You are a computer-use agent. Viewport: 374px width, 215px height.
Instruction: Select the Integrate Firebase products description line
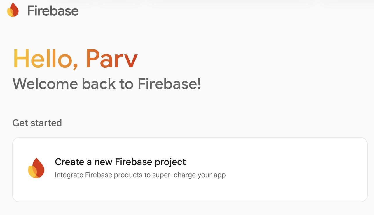pos(140,175)
